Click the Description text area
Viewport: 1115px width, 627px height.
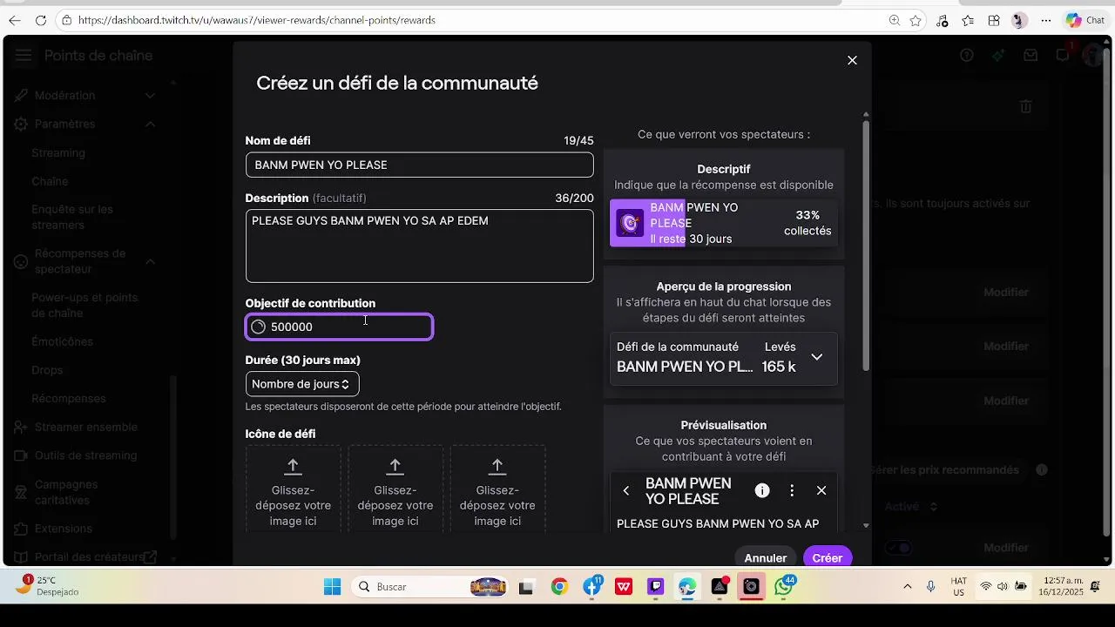click(x=420, y=246)
